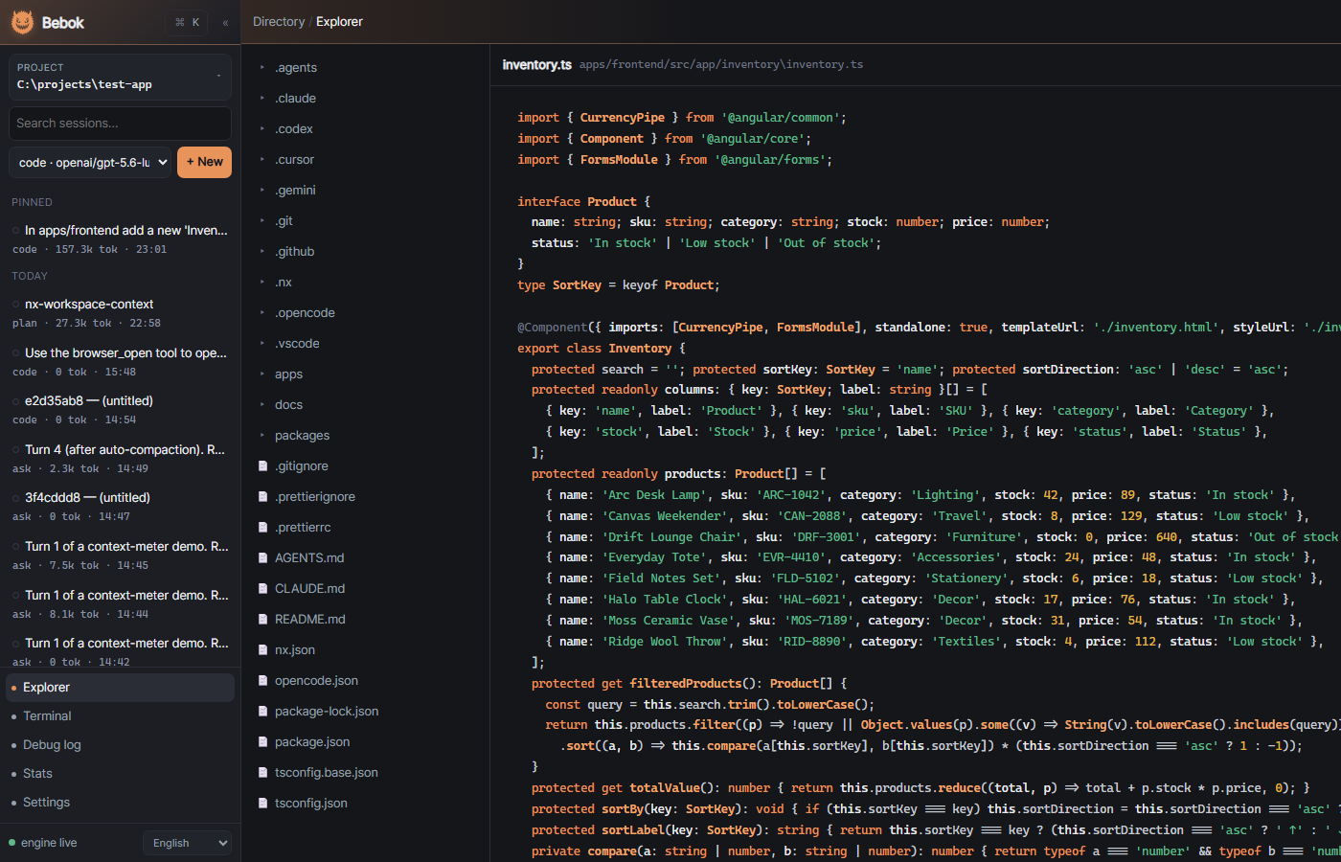Select the .nx folder name
The height and width of the screenshot is (862, 1341).
[283, 283]
